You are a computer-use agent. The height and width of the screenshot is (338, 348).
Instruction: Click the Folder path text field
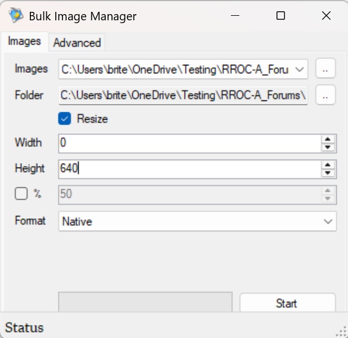183,95
